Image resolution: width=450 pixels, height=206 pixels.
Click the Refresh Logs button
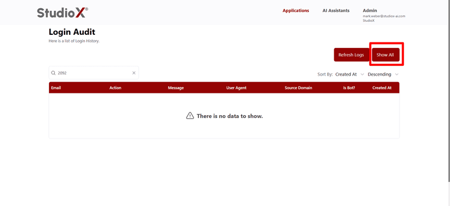pos(351,55)
